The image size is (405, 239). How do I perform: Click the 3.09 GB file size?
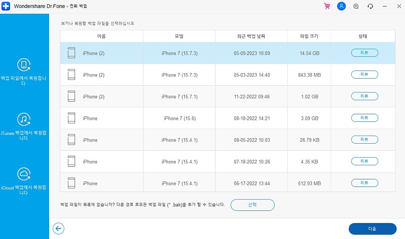coord(309,118)
